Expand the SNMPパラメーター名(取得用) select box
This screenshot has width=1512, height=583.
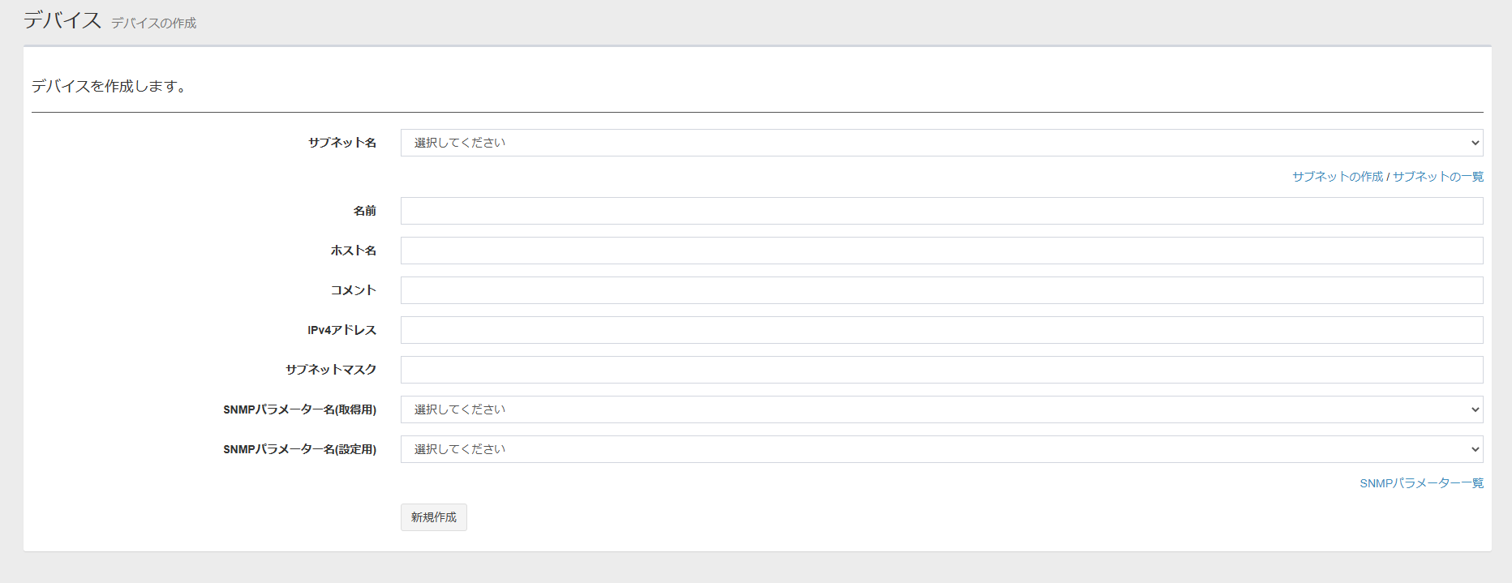[x=941, y=409]
